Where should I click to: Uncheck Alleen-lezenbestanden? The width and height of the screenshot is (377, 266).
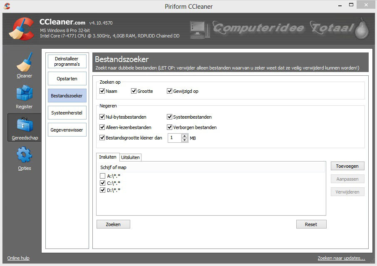tap(102, 127)
